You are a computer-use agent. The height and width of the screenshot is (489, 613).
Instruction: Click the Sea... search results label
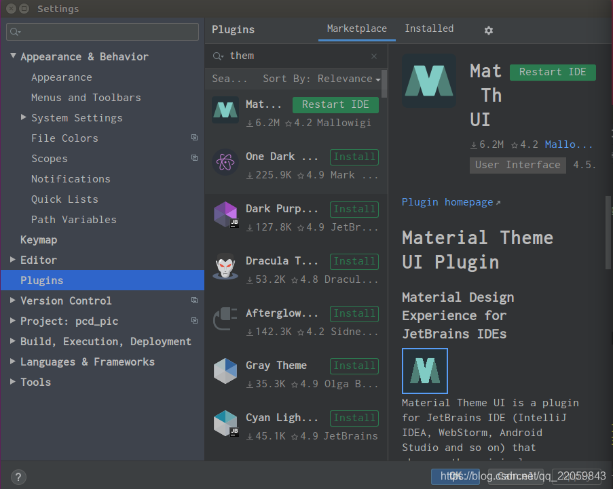pos(229,79)
